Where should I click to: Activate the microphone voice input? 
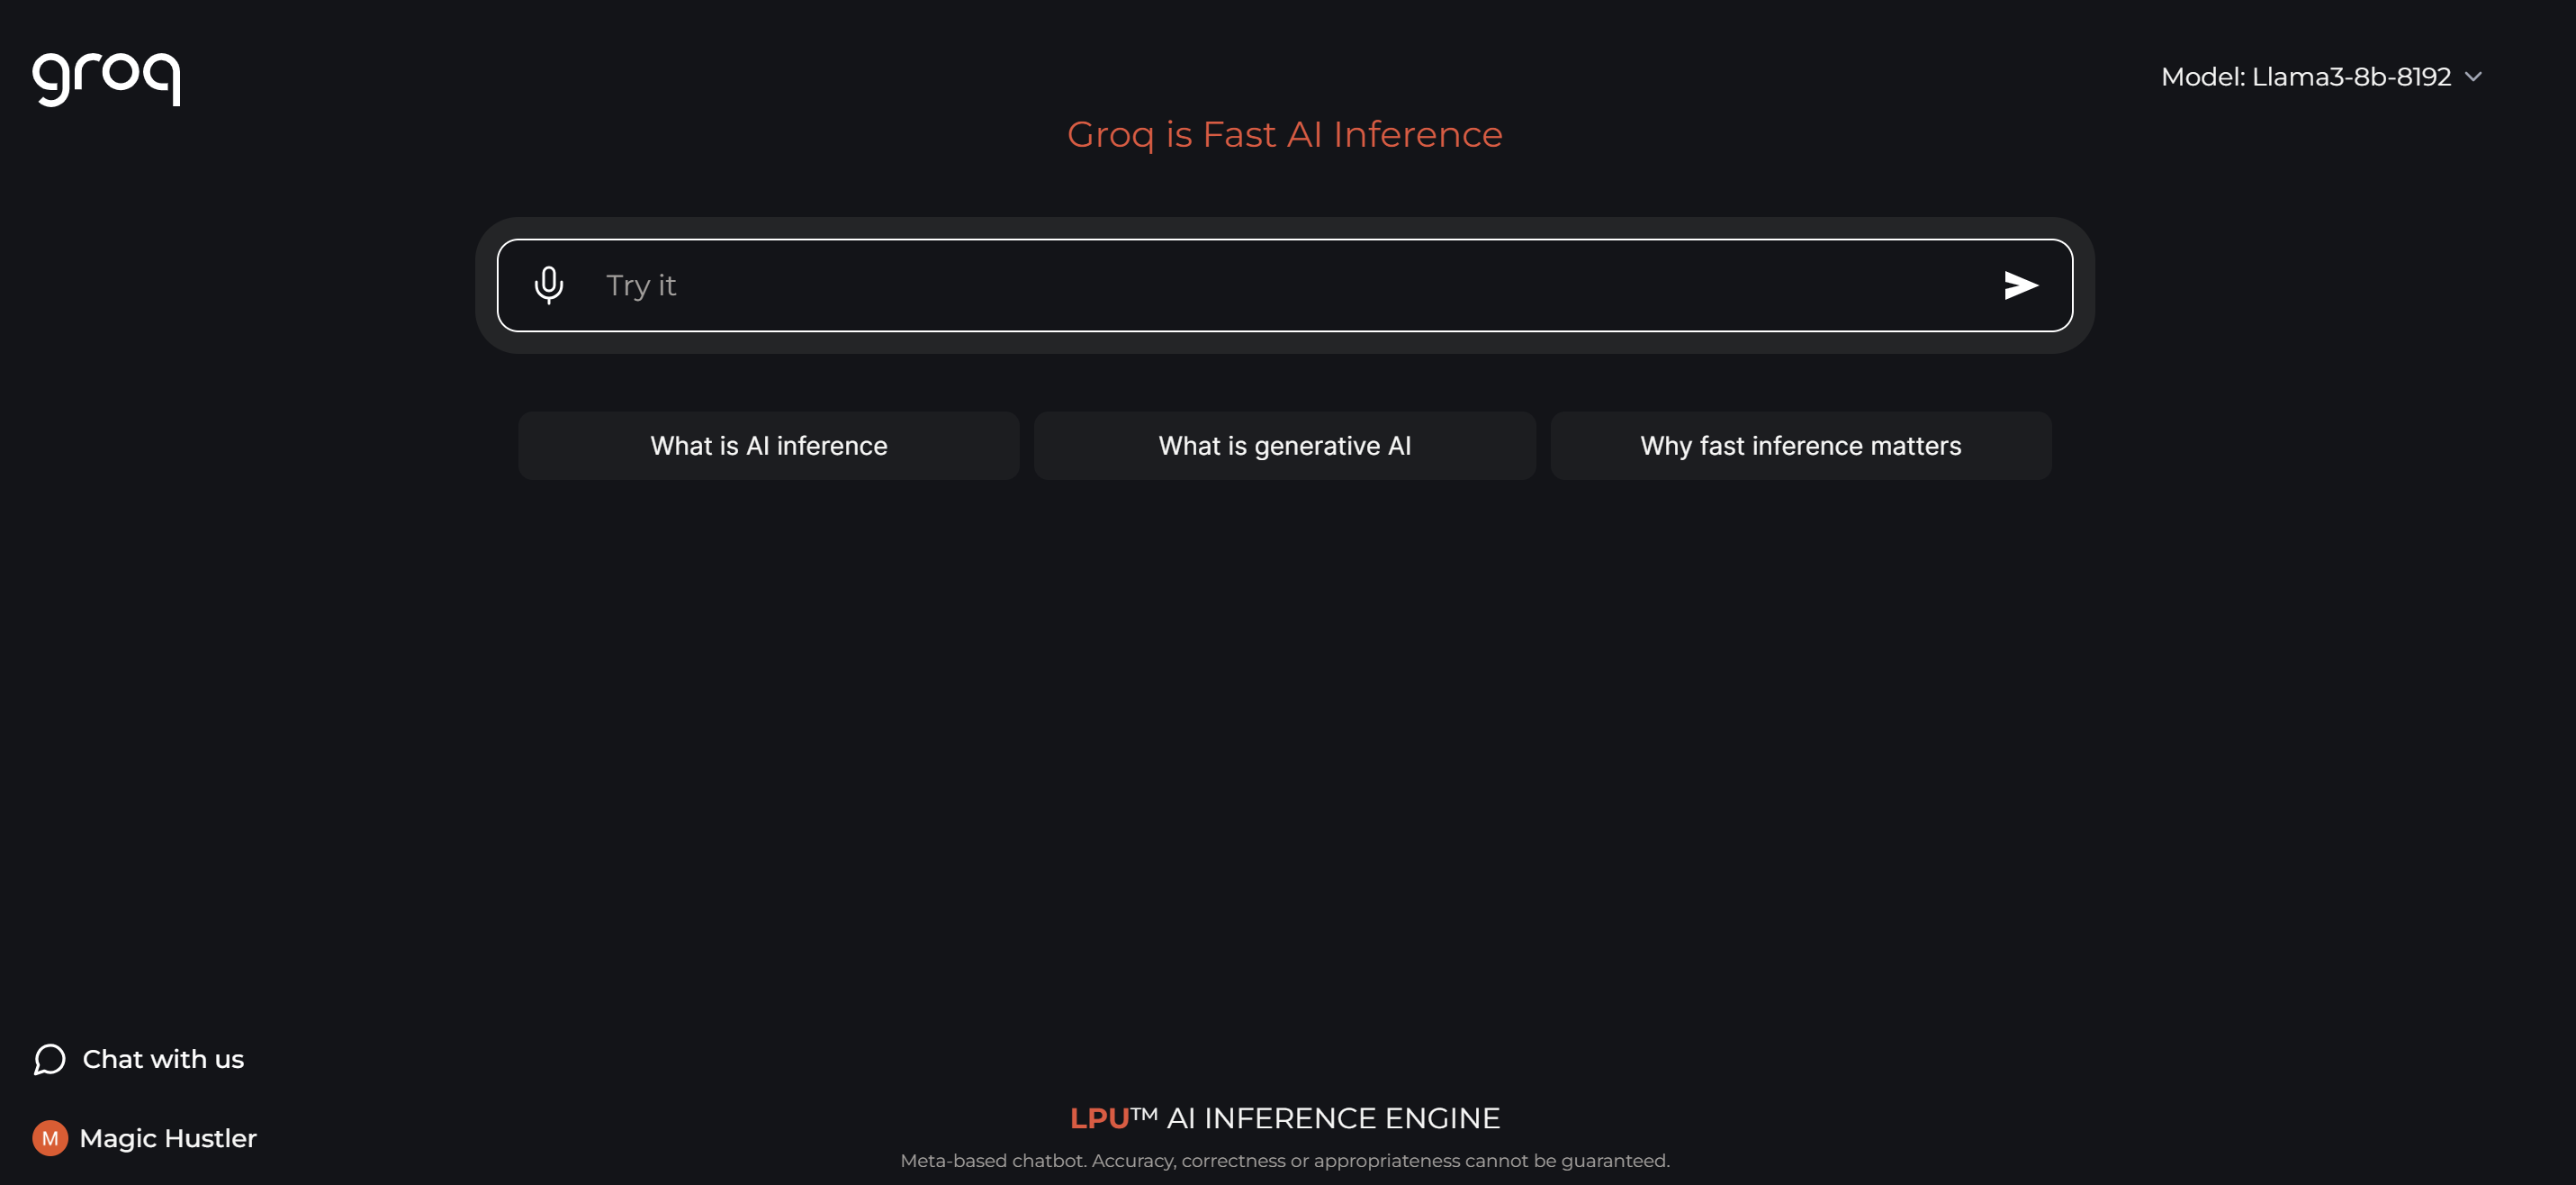click(548, 285)
